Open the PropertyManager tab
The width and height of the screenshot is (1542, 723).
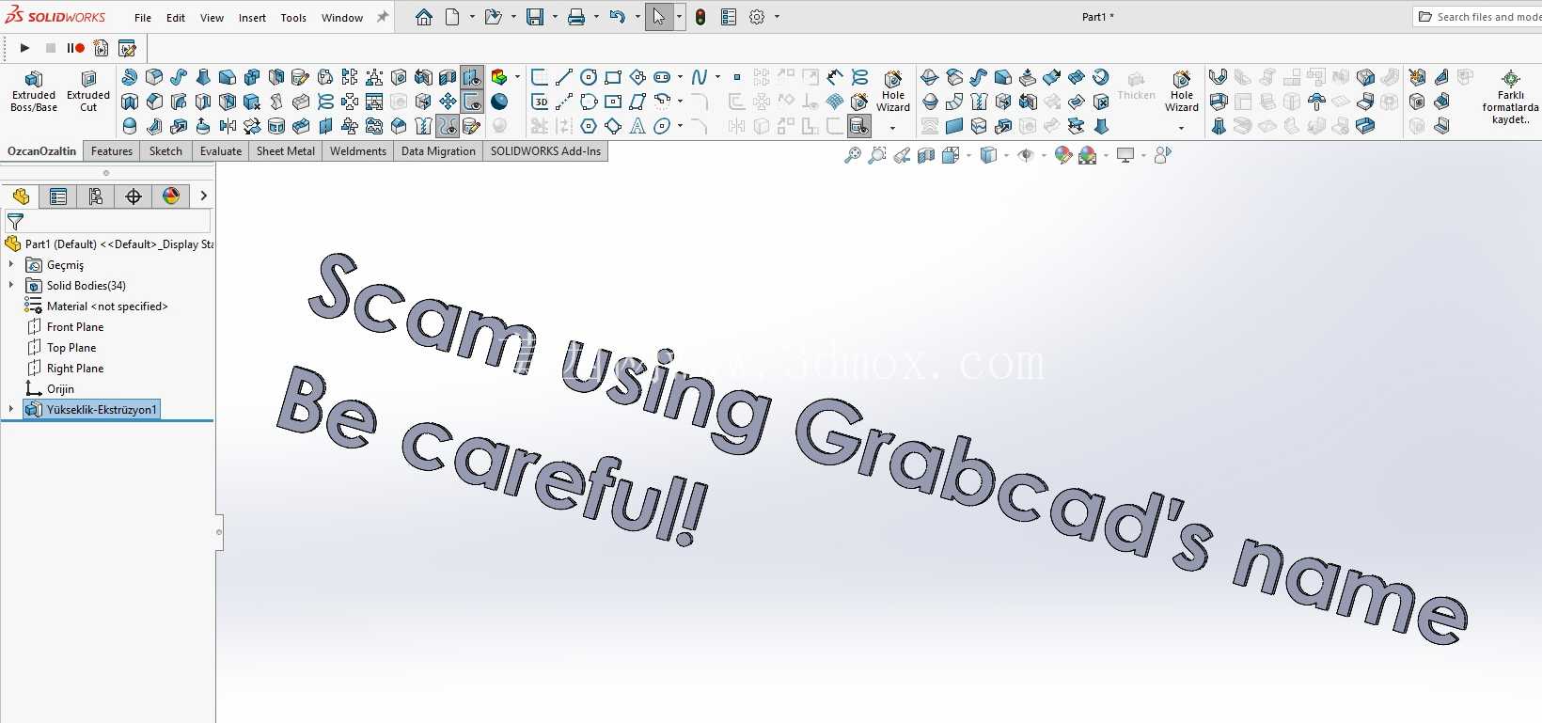[58, 196]
